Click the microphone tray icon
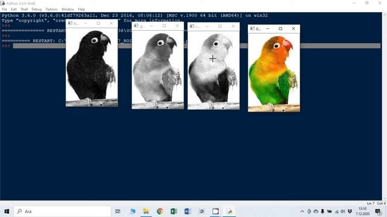Screen dimensions: 387x217 [x=322, y=212]
